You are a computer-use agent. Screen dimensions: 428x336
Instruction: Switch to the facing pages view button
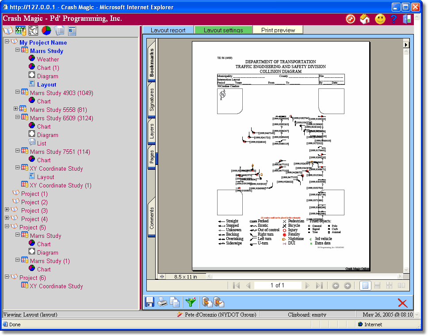point(401,286)
